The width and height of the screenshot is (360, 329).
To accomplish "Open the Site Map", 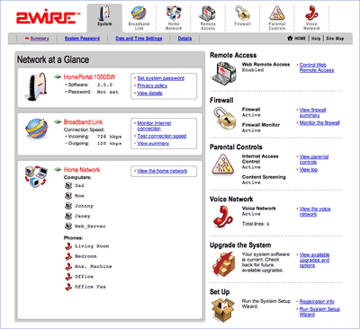I will pos(335,39).
